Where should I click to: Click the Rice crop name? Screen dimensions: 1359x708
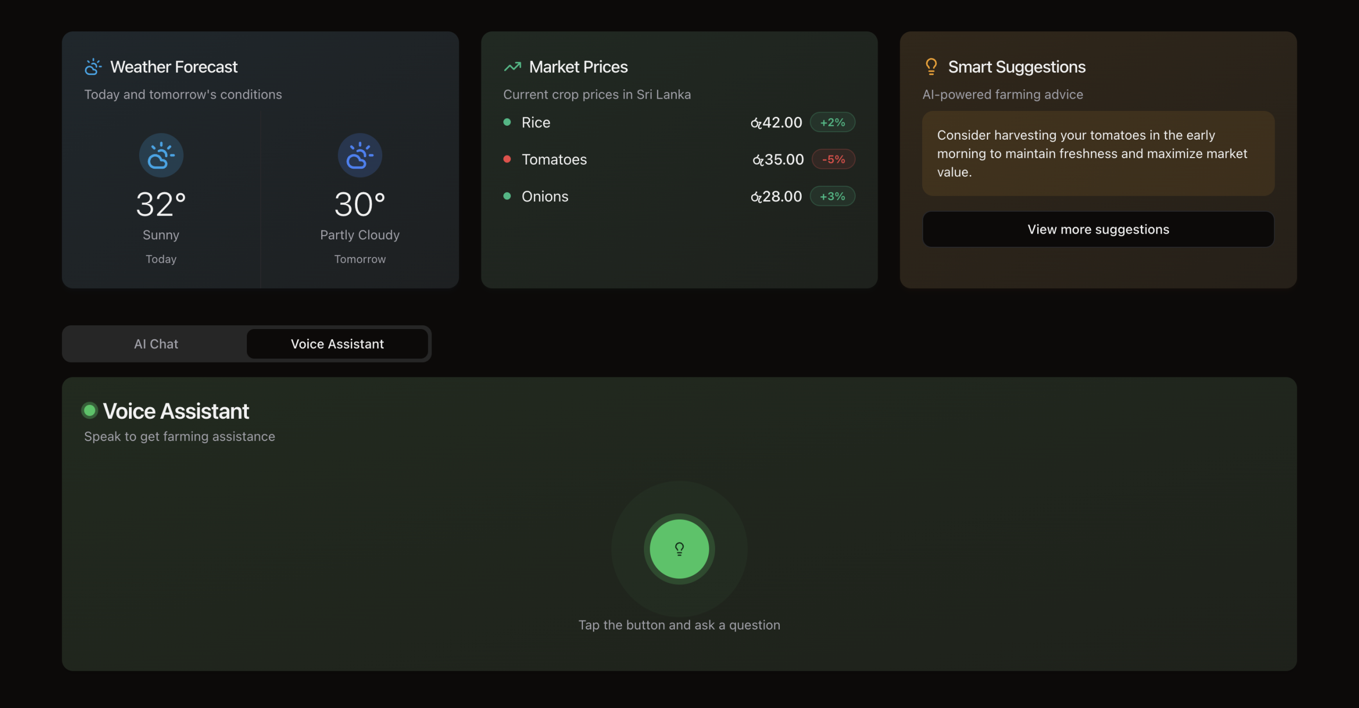(x=536, y=123)
